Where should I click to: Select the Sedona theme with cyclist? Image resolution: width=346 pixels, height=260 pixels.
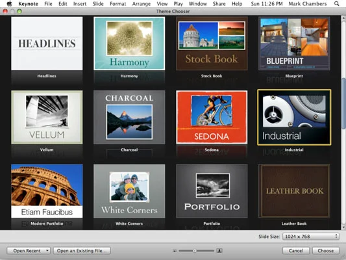(x=212, y=117)
